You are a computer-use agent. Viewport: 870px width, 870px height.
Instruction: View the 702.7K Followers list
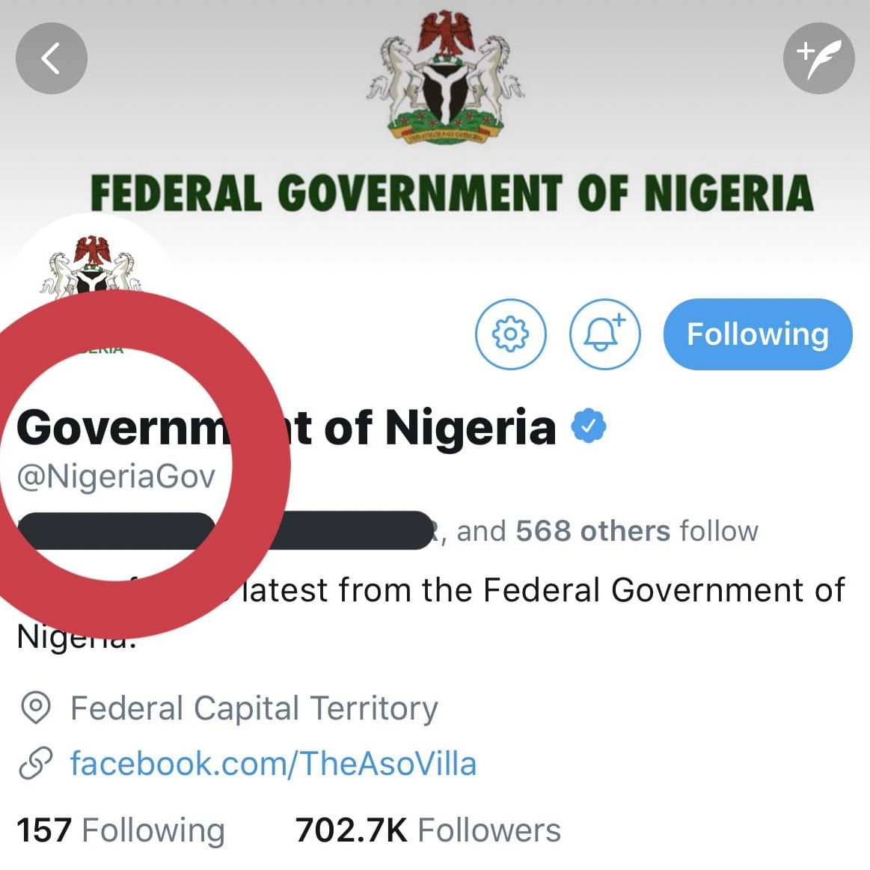click(x=428, y=830)
